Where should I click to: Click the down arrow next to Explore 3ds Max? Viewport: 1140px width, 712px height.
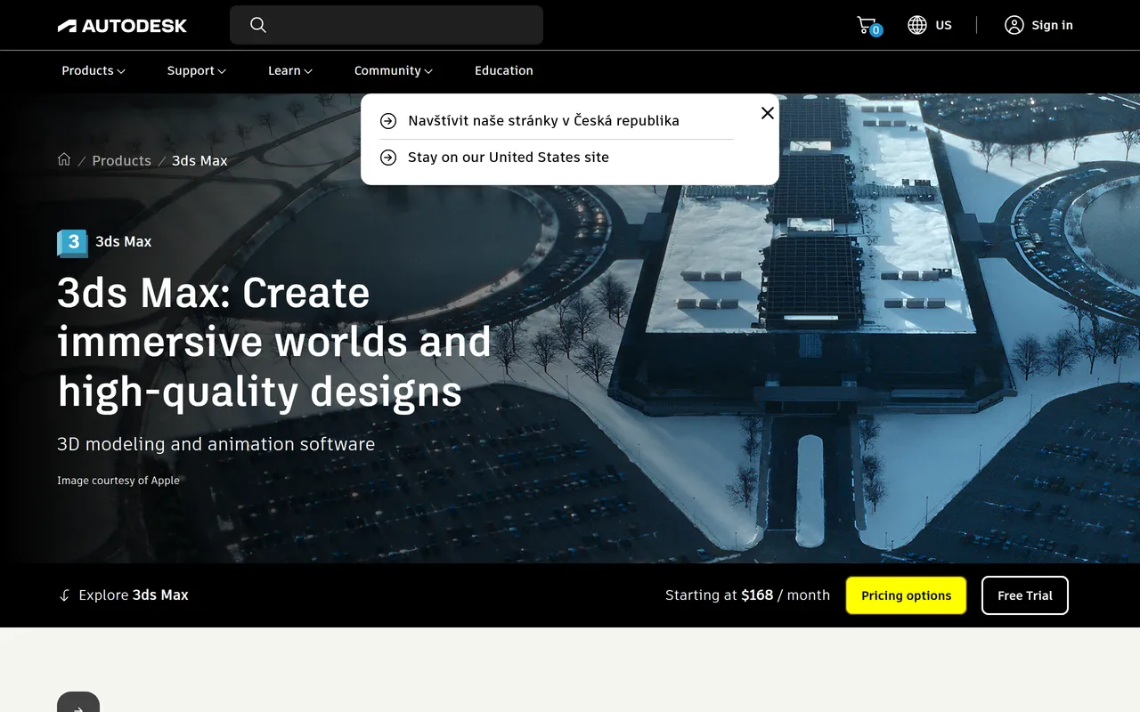64,595
